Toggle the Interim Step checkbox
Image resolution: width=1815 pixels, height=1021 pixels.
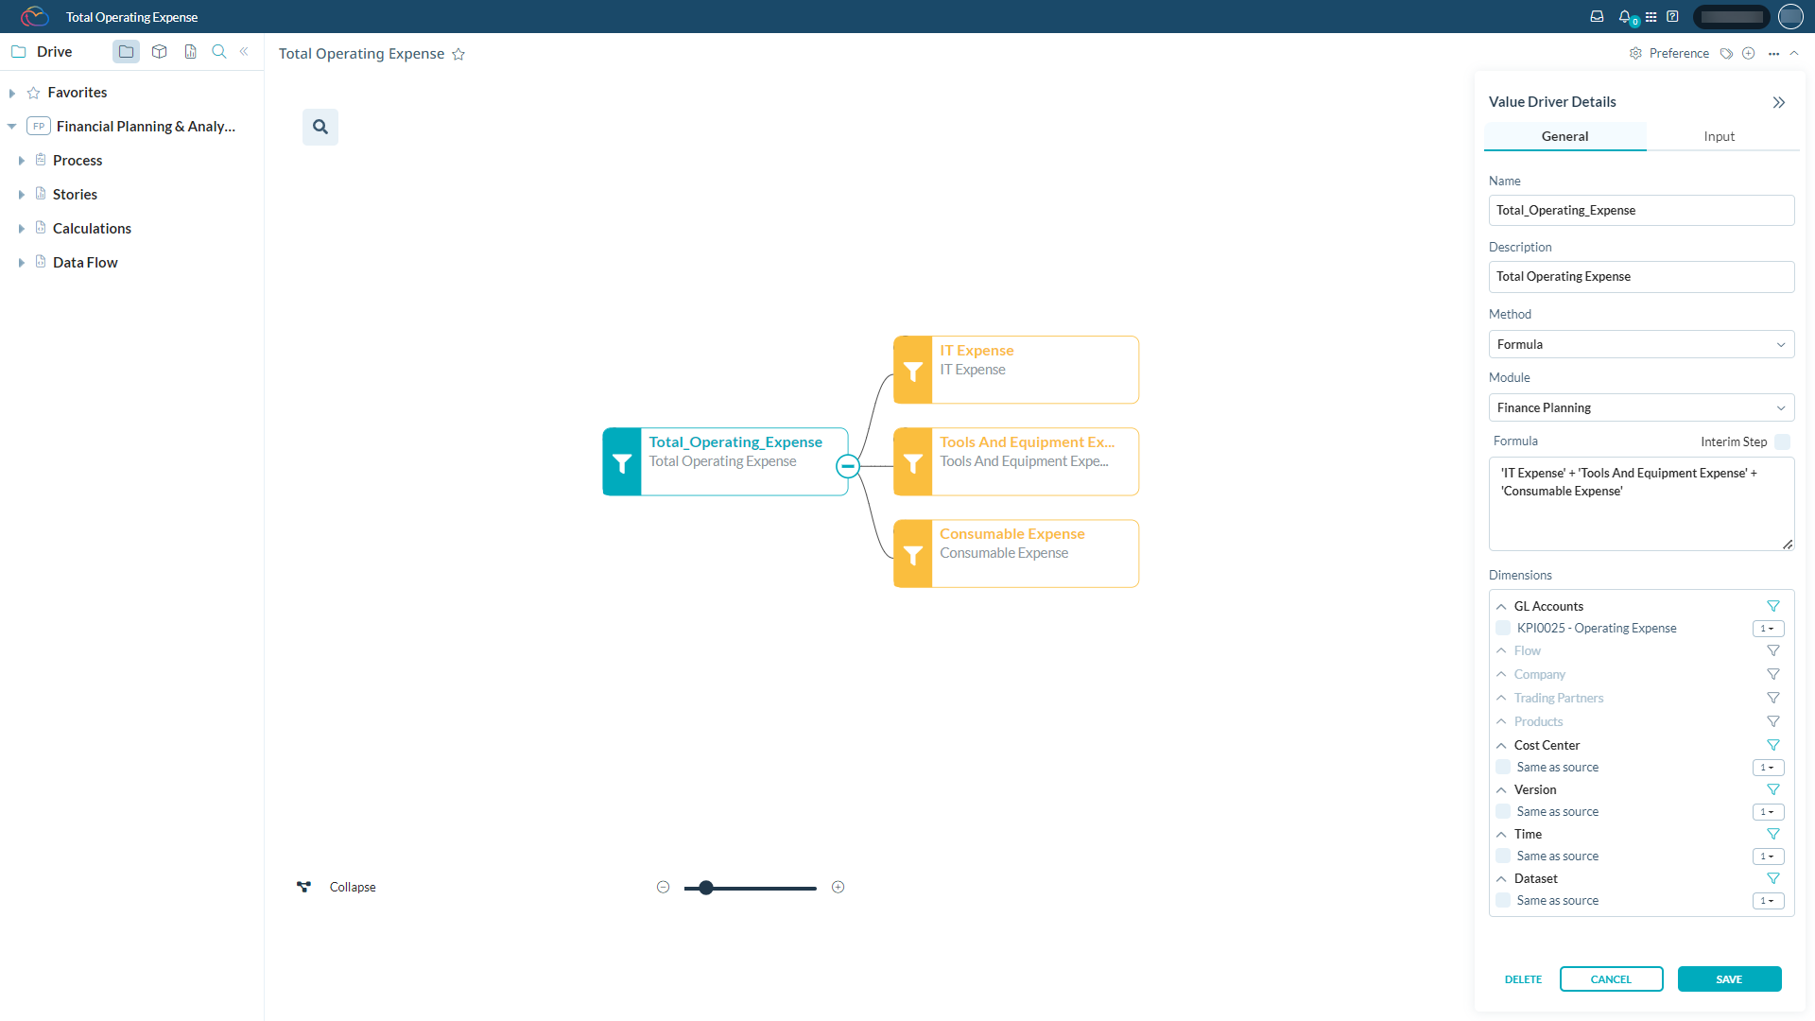click(x=1783, y=441)
